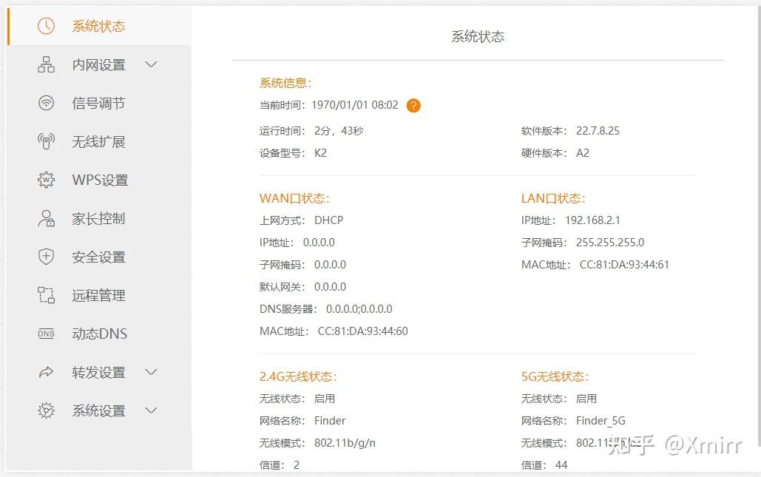Screen dimensions: 761x477
Task: Select the DNS icon beside 动态DNS
Action: [x=46, y=334]
